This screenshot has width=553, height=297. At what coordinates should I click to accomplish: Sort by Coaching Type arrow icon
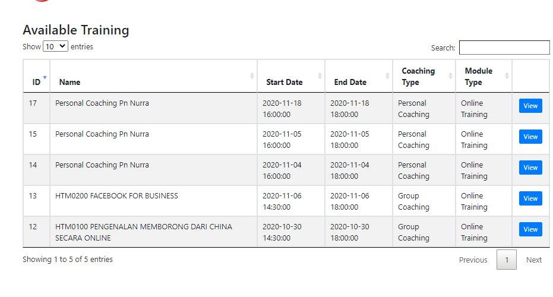[450, 76]
